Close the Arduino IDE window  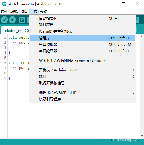[x=137, y=4]
